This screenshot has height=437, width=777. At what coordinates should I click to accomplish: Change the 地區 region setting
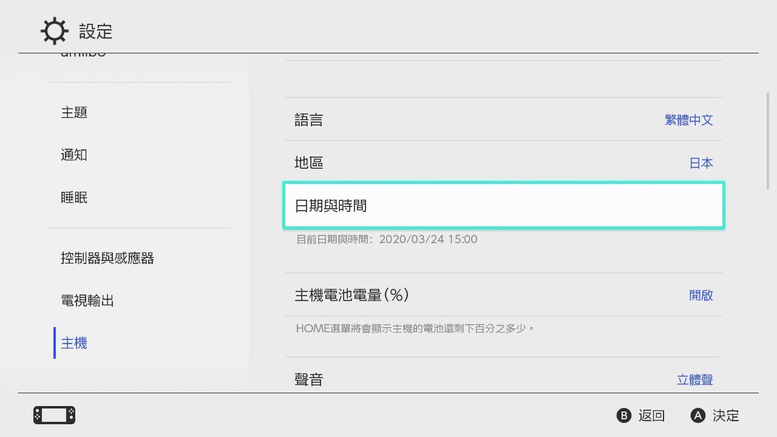503,163
